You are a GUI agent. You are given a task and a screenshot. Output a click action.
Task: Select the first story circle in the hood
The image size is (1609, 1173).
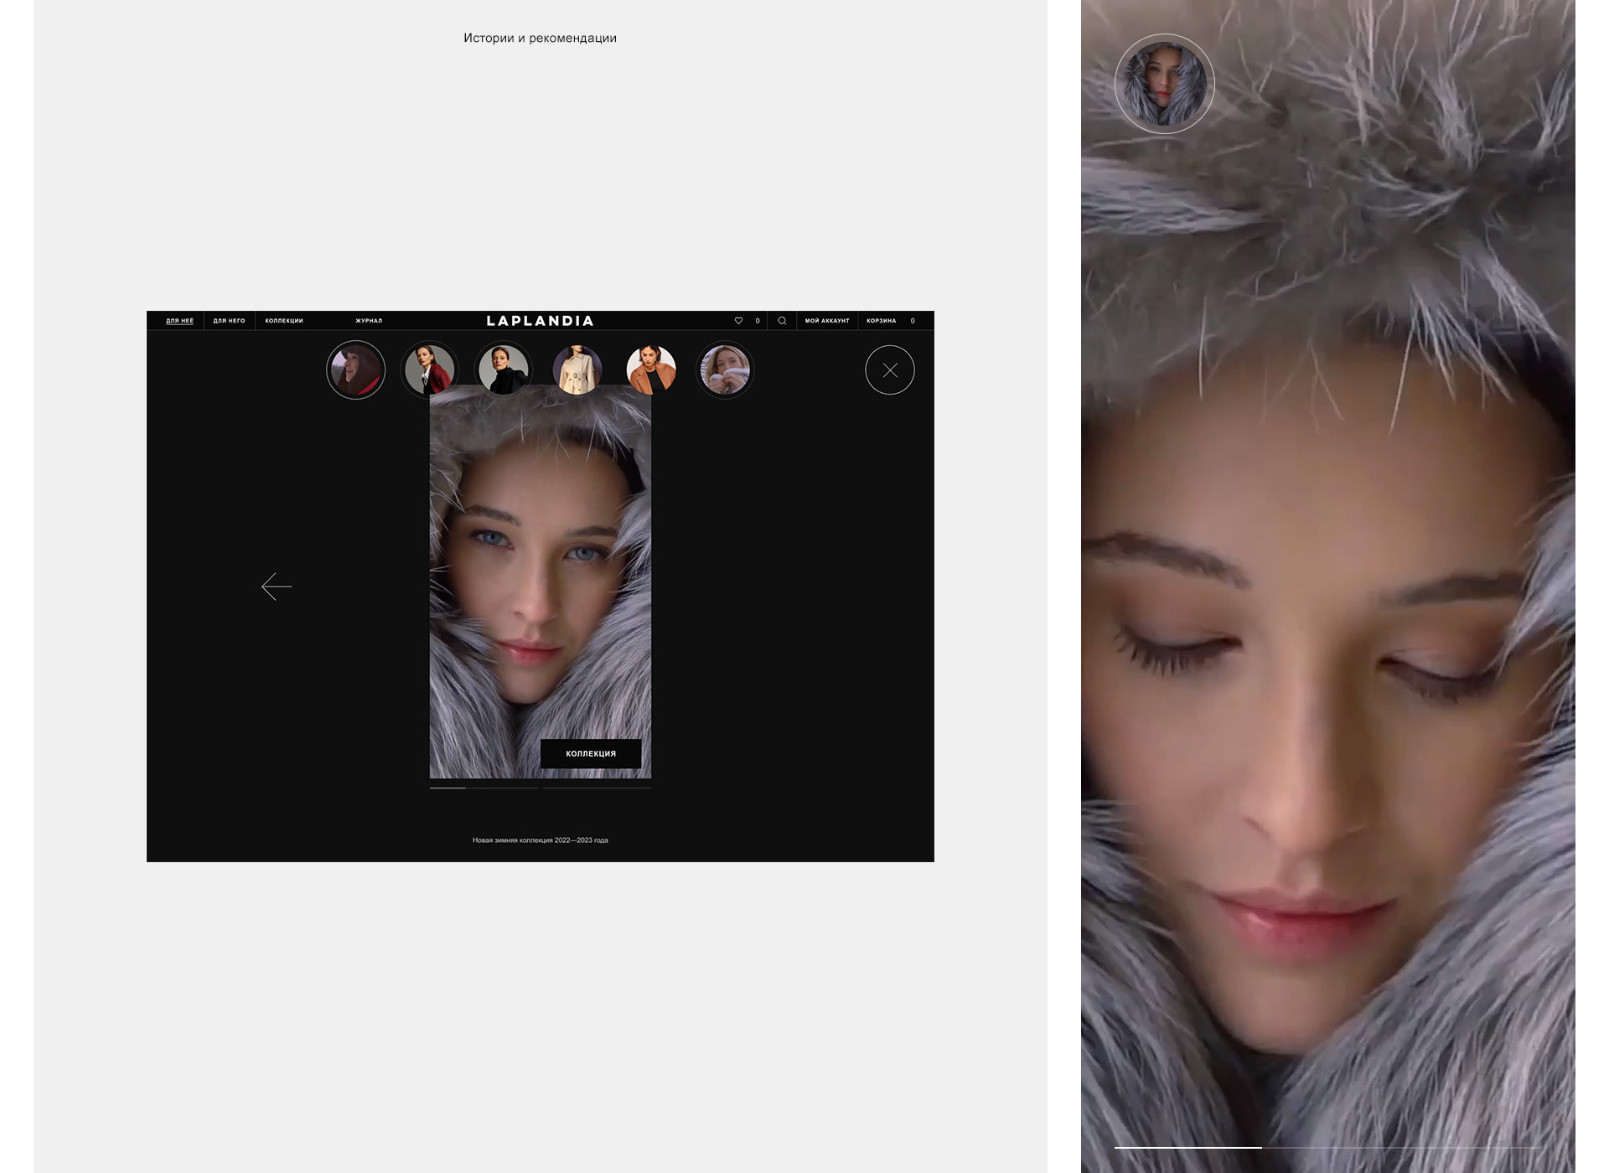(356, 369)
